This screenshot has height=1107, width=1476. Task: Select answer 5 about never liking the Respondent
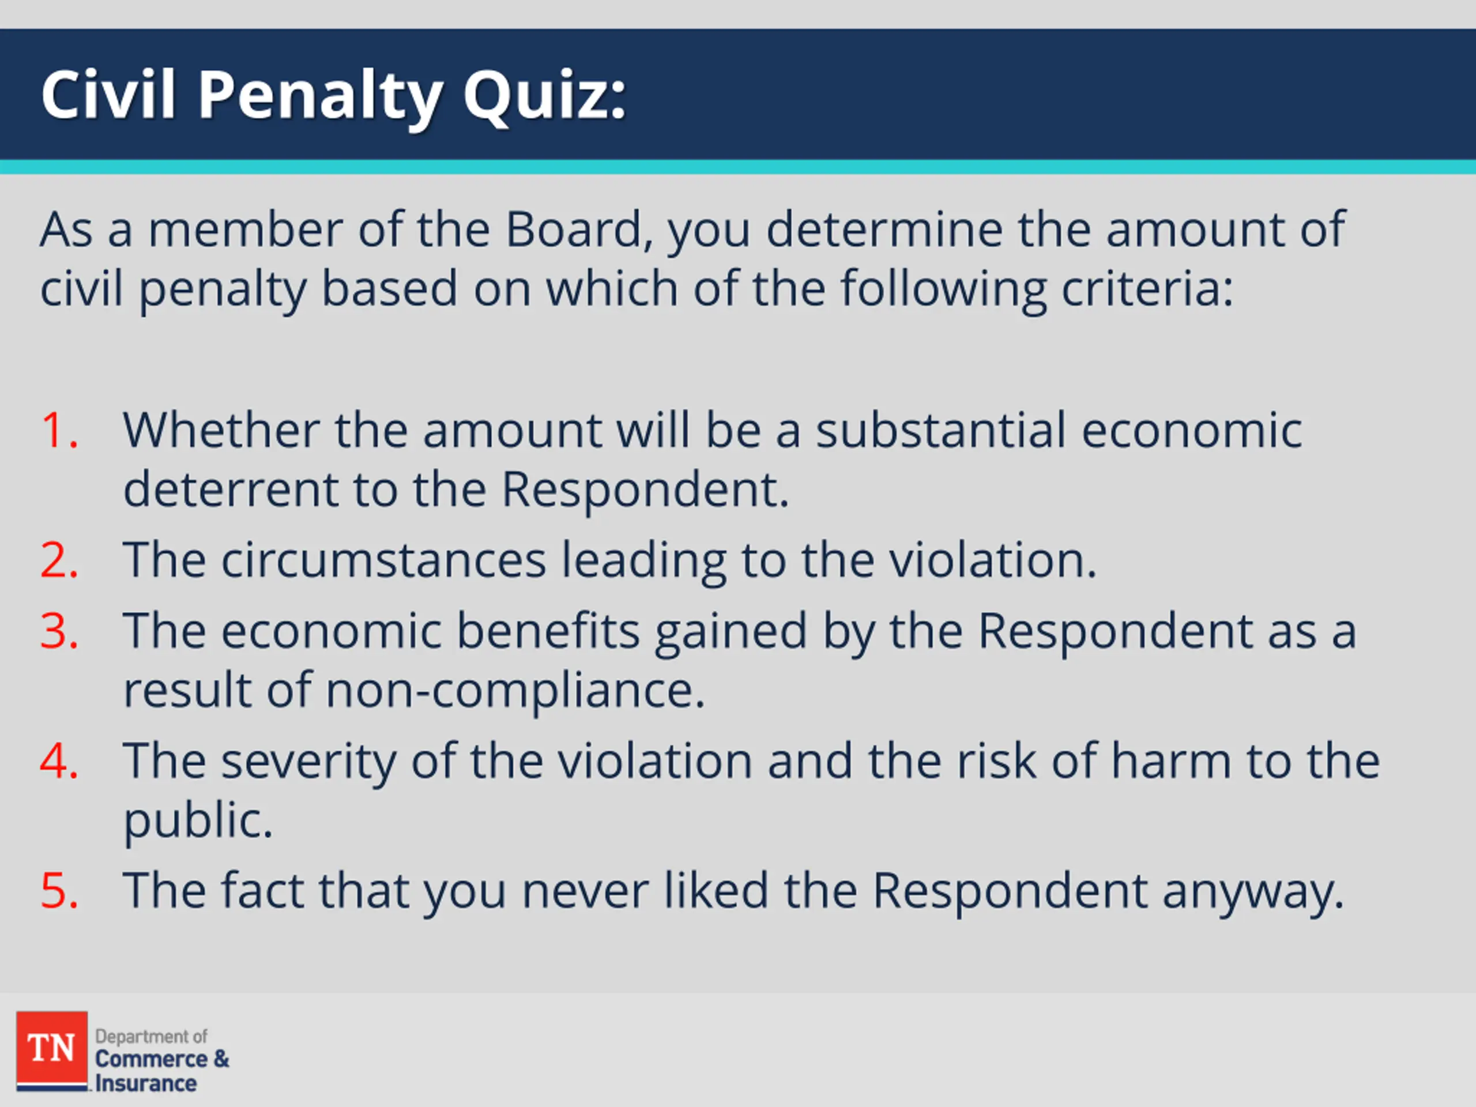coord(733,891)
